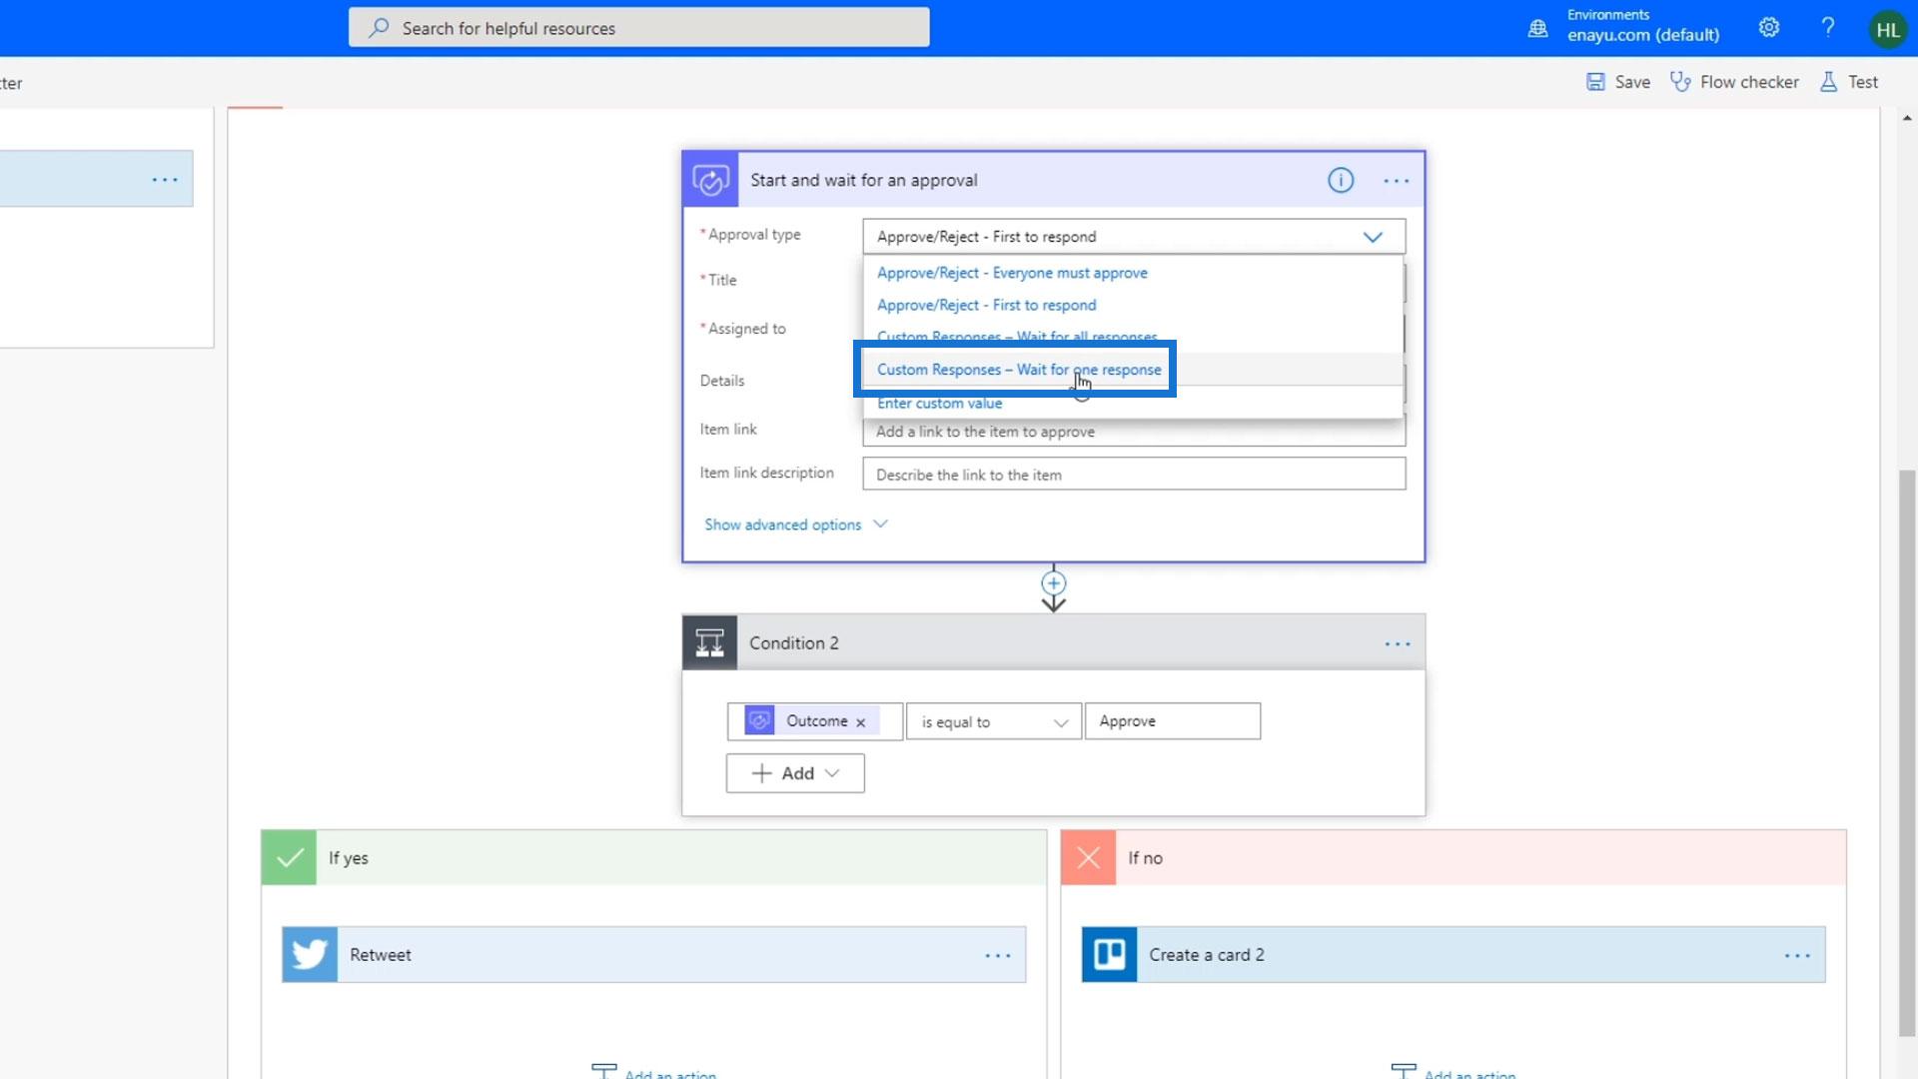Open approval action ellipsis menu
The image size is (1918, 1079).
point(1396,181)
